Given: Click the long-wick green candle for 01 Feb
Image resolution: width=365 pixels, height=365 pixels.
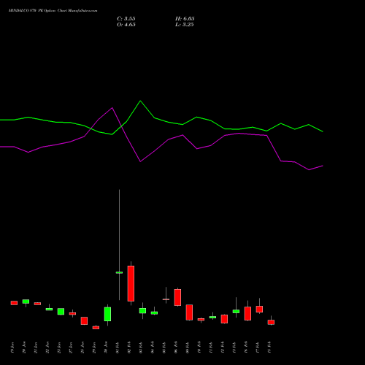Looking at the screenshot, I should (x=119, y=272).
